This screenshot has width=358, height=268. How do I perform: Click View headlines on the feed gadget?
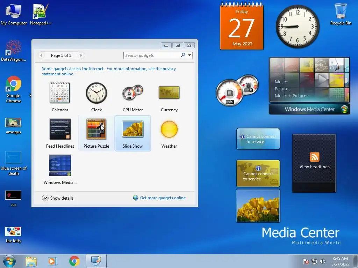coord(314,167)
